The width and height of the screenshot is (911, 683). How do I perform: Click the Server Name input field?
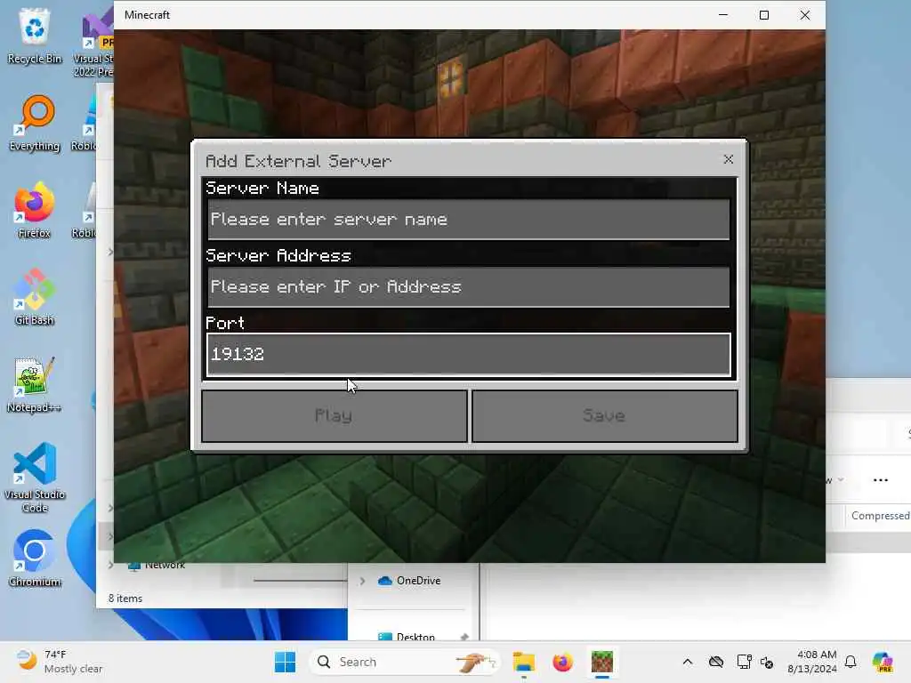(x=468, y=220)
